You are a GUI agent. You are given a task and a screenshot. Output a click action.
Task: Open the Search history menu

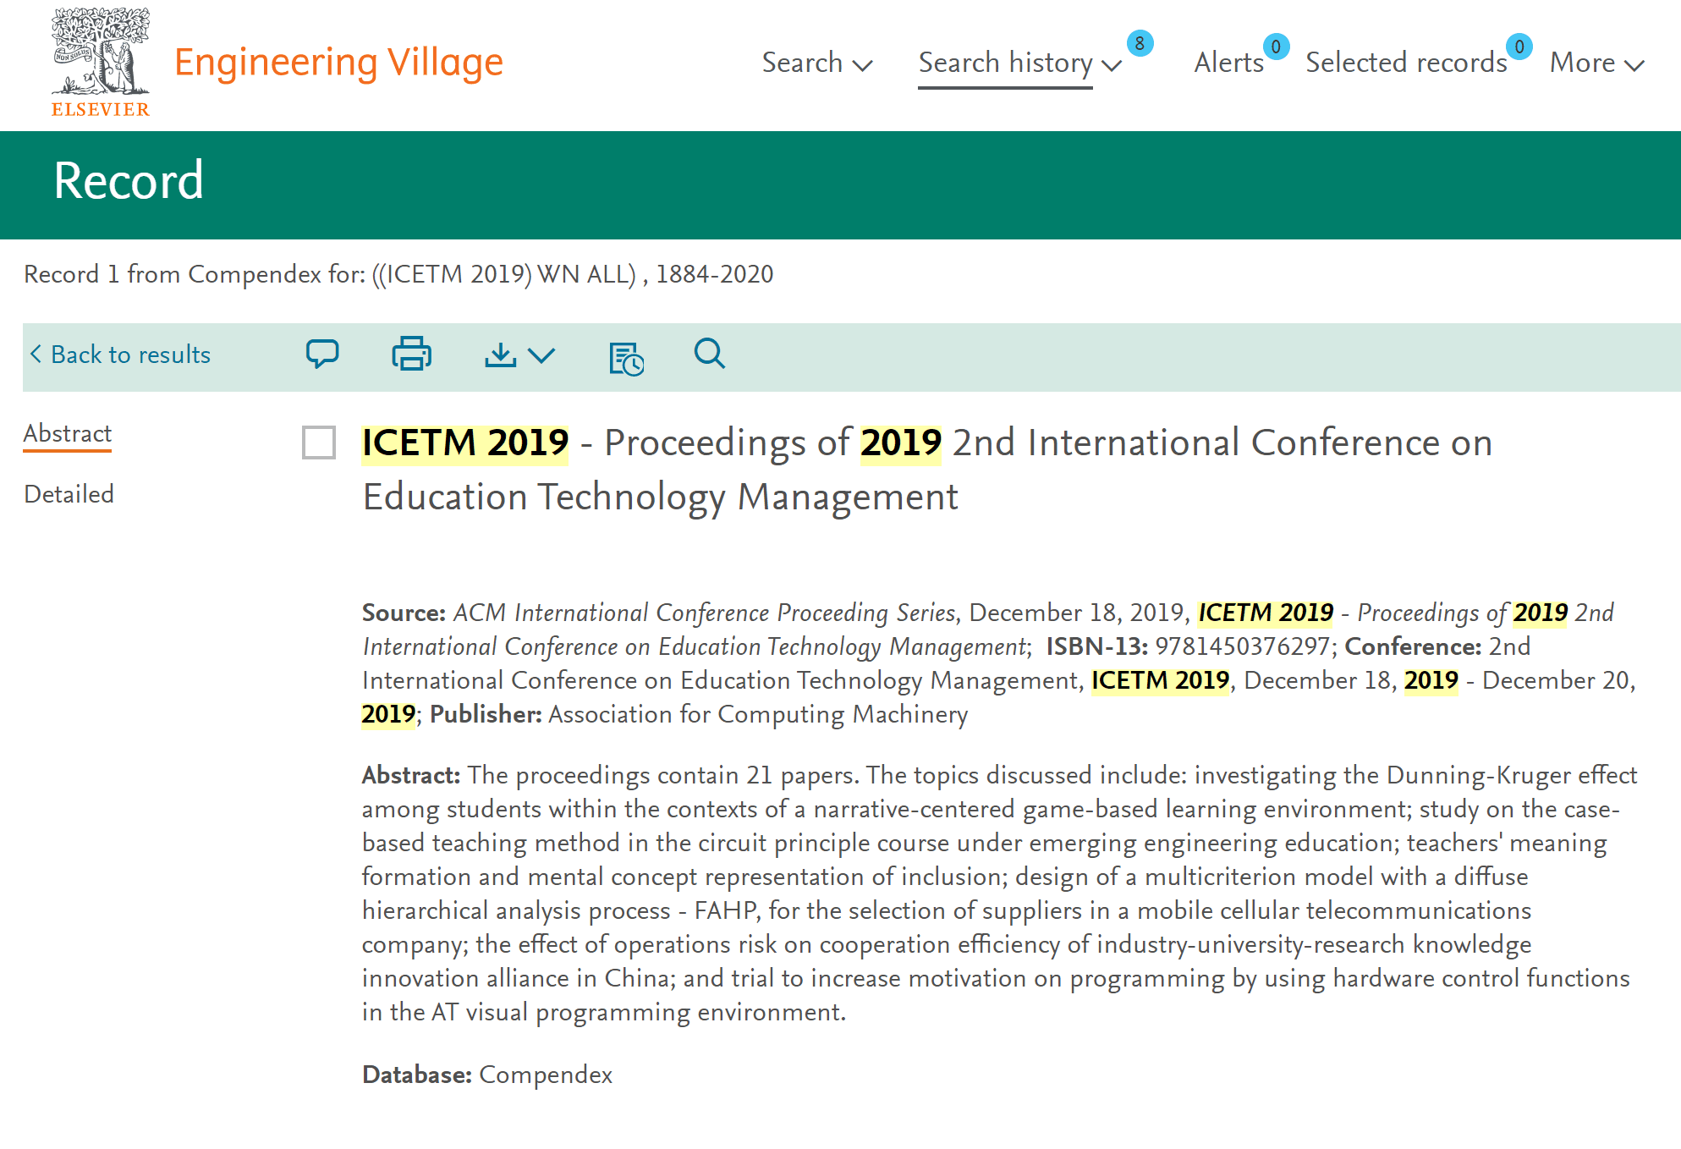point(1019,63)
